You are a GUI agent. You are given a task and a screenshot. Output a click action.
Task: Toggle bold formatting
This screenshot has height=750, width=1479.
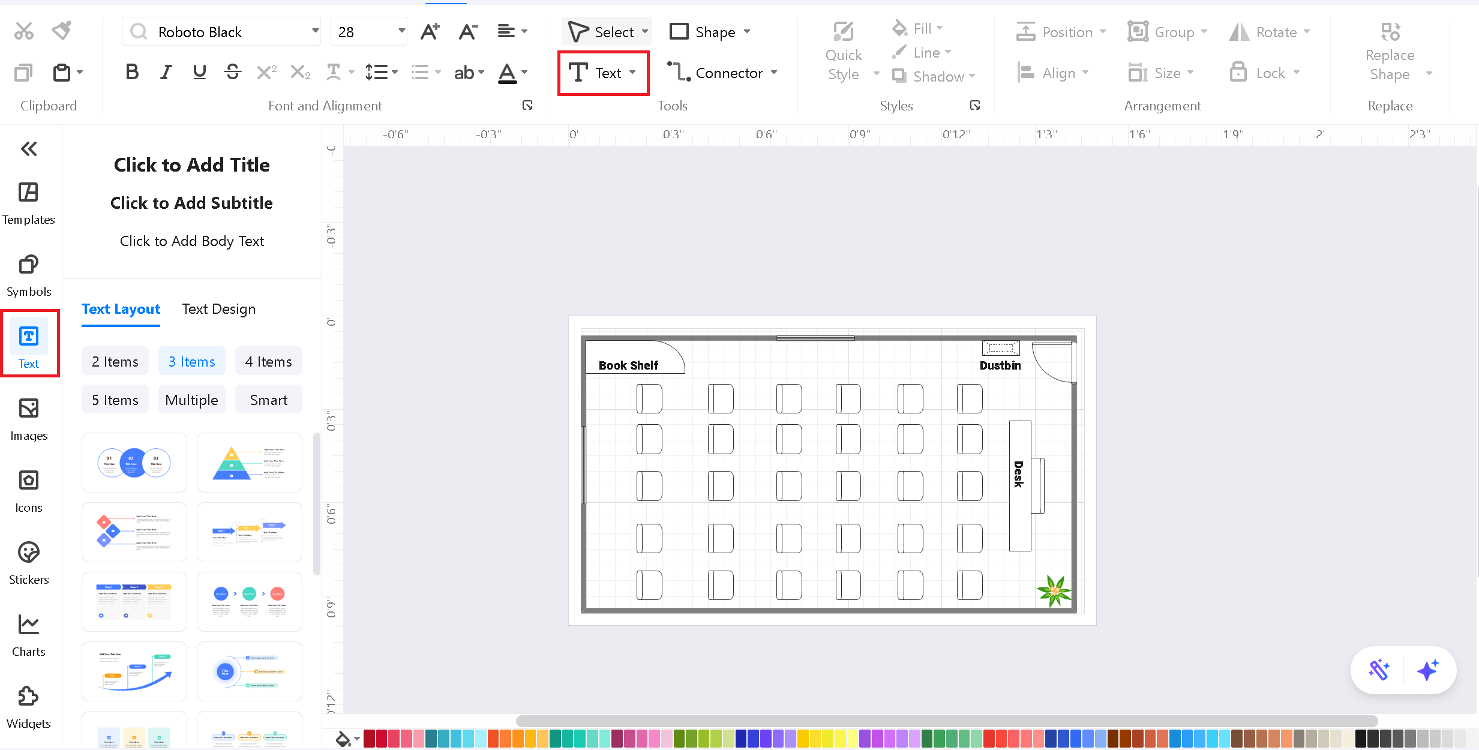click(132, 73)
